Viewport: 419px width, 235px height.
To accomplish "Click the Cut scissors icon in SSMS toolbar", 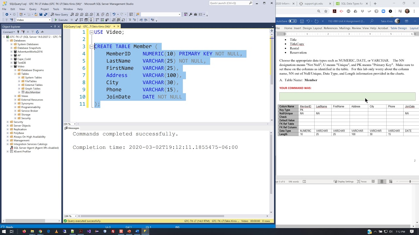I will [98, 14].
